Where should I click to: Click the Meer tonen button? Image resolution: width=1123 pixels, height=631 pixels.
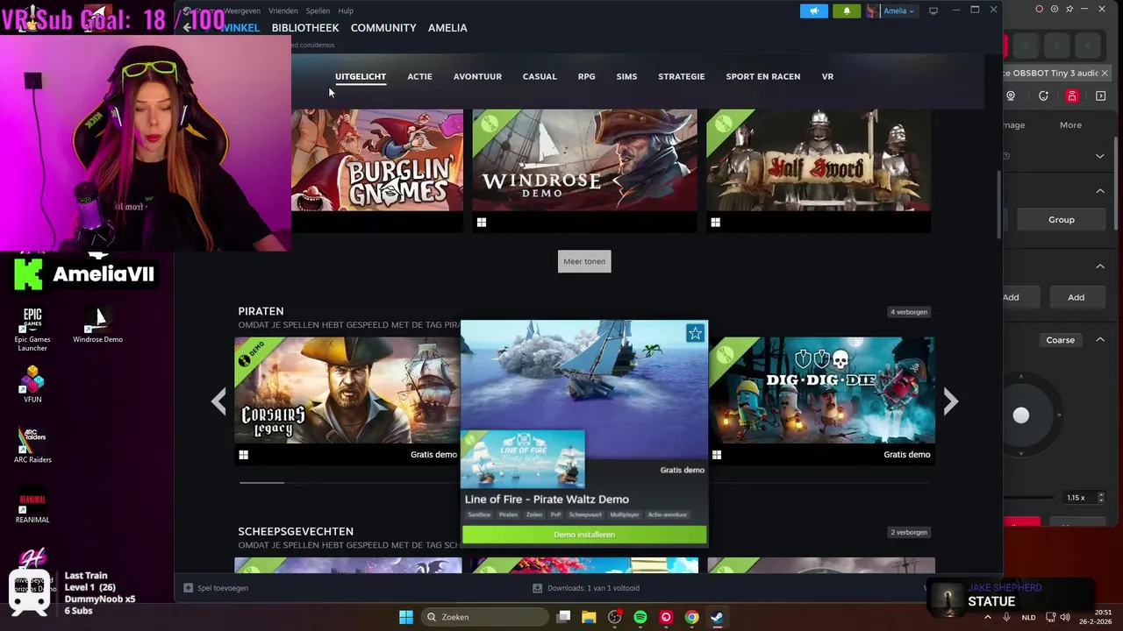click(x=584, y=261)
